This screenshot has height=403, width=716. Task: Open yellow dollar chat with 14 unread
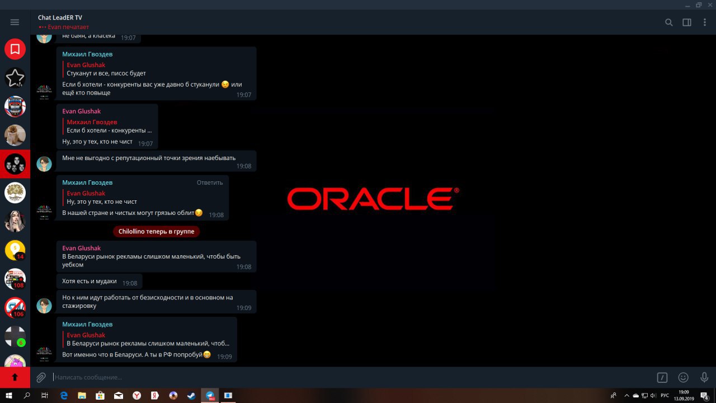click(x=15, y=250)
